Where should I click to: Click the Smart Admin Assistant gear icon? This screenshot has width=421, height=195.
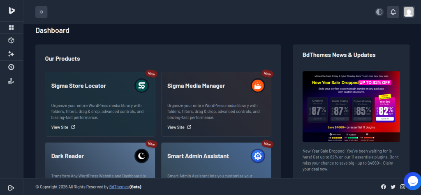click(x=258, y=156)
